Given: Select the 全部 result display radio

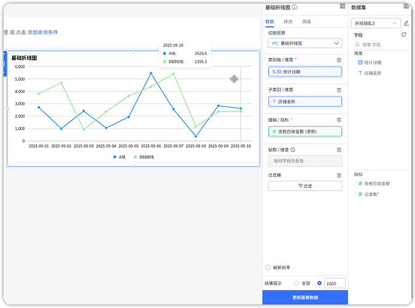Looking at the screenshot, I should click(x=296, y=283).
